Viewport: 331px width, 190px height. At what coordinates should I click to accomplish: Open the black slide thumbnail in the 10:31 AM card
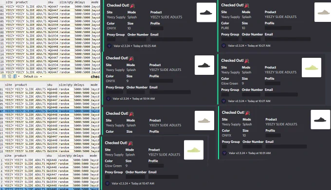(320, 120)
